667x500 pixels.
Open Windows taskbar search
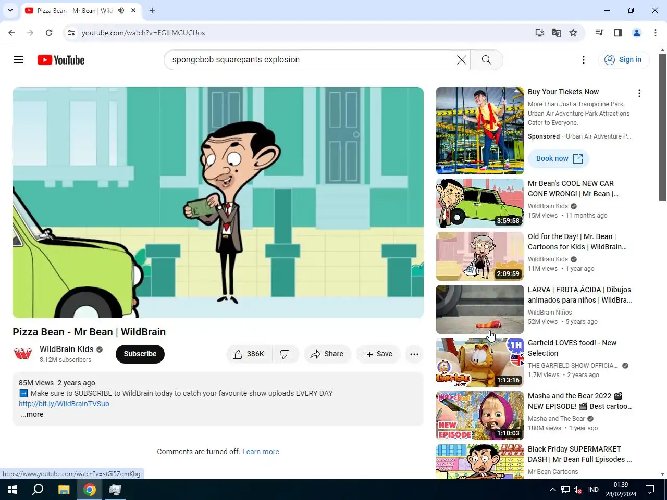tap(38, 490)
